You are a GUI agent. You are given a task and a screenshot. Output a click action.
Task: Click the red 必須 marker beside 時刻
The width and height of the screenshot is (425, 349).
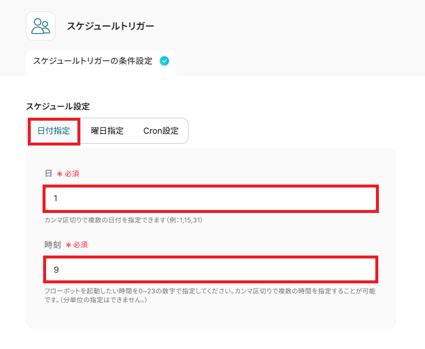click(x=80, y=245)
